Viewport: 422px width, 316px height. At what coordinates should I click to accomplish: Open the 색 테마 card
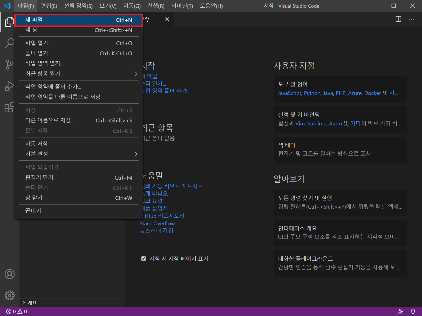click(x=340, y=150)
